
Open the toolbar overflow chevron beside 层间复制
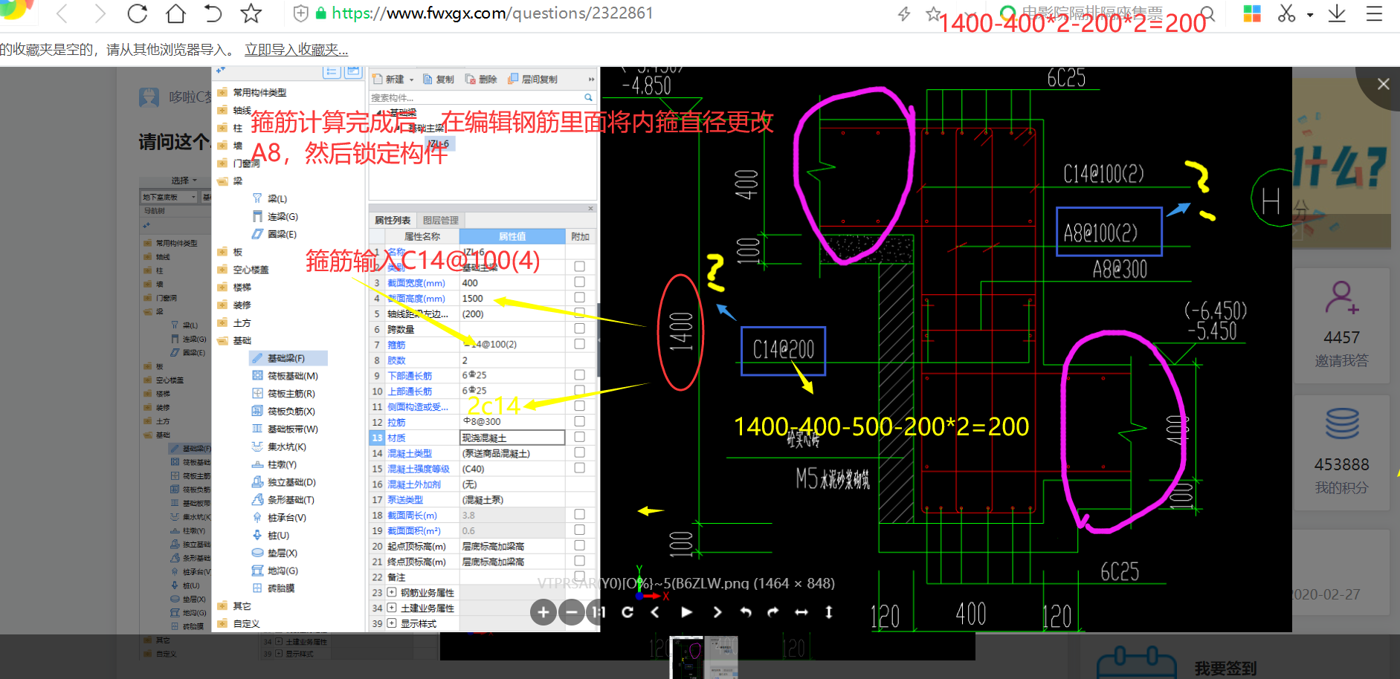coord(591,79)
